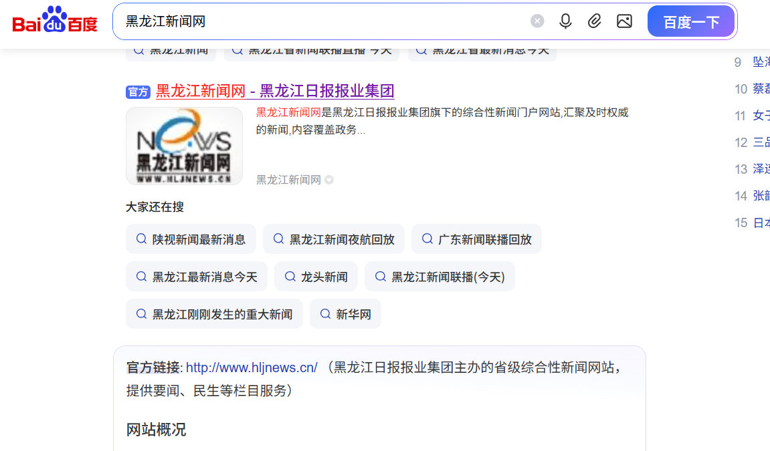Open the 黑龙江新闻网 NEWS logo thumbnail

pos(184,146)
